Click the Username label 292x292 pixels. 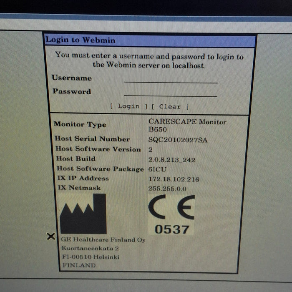click(x=72, y=78)
